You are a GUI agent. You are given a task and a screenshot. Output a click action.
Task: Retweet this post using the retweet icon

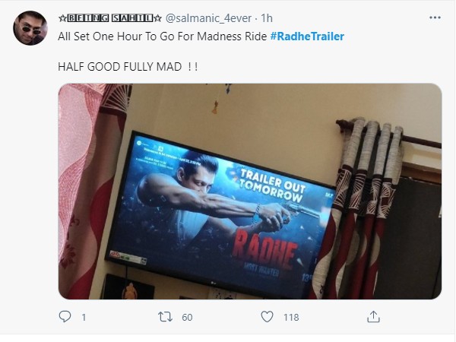165,317
